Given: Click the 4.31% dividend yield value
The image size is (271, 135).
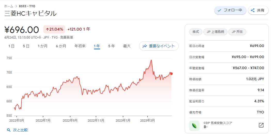Looking at the screenshot, I should tap(259, 101).
